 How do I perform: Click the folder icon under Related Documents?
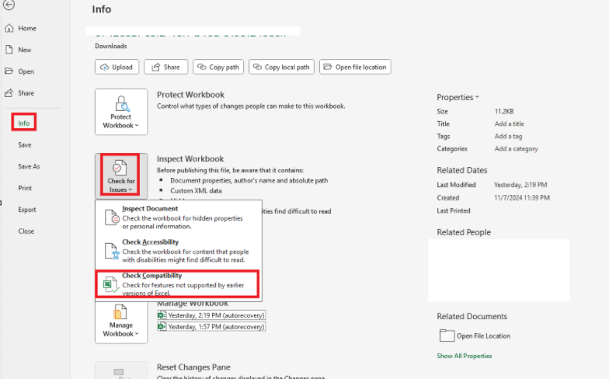[x=447, y=336]
